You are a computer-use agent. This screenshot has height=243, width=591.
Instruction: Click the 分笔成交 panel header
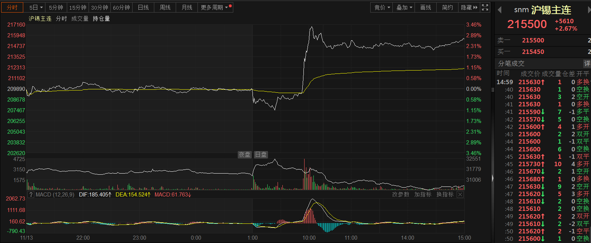click(x=543, y=64)
